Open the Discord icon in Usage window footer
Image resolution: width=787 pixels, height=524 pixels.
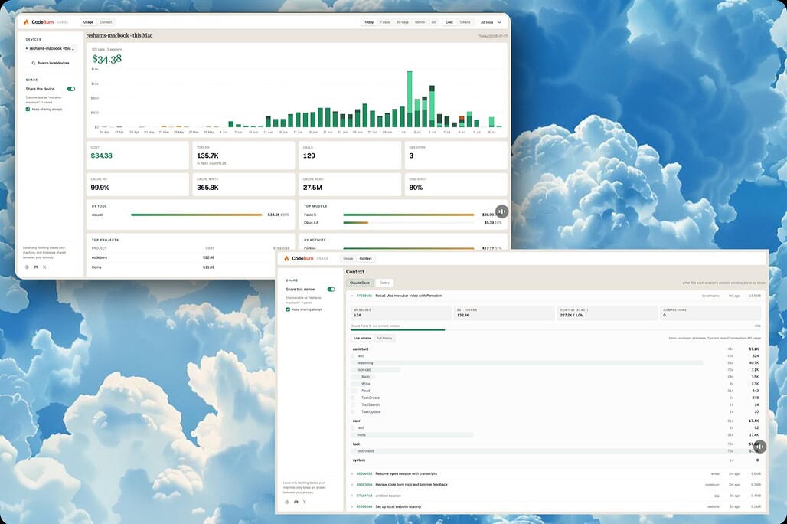tap(36, 267)
